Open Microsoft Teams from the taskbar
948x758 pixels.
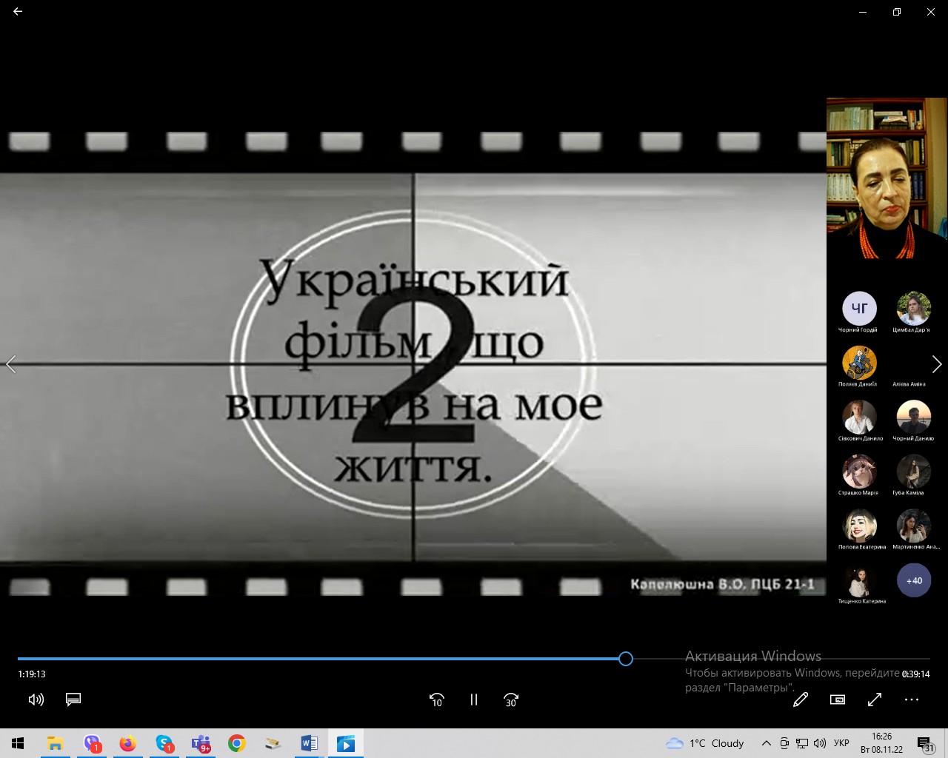[201, 743]
